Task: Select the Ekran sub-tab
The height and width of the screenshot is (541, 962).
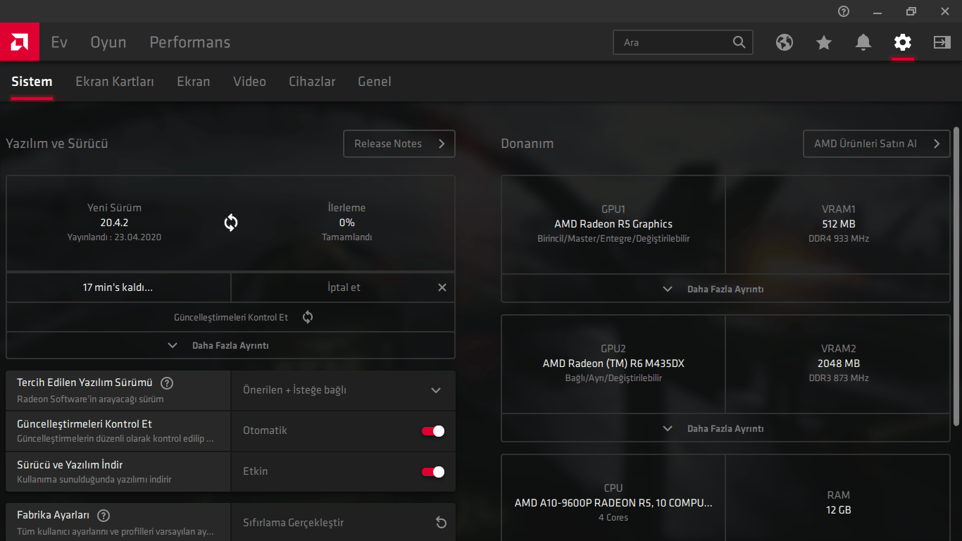Action: (194, 82)
